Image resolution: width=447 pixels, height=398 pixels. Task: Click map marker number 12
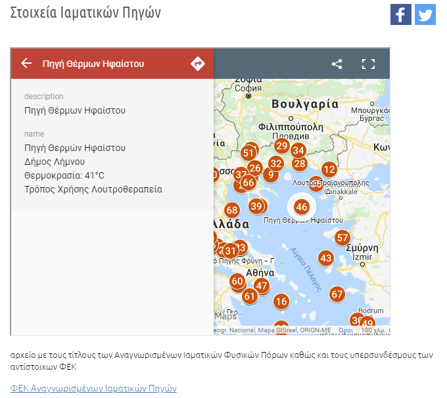click(329, 169)
